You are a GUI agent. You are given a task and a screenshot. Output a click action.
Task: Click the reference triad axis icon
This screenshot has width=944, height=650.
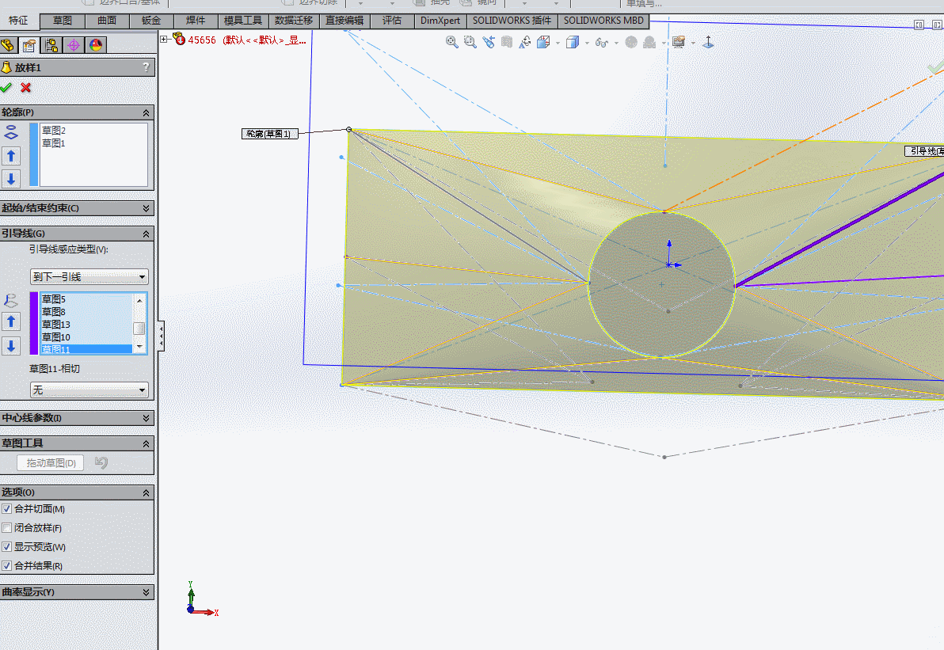(x=709, y=42)
